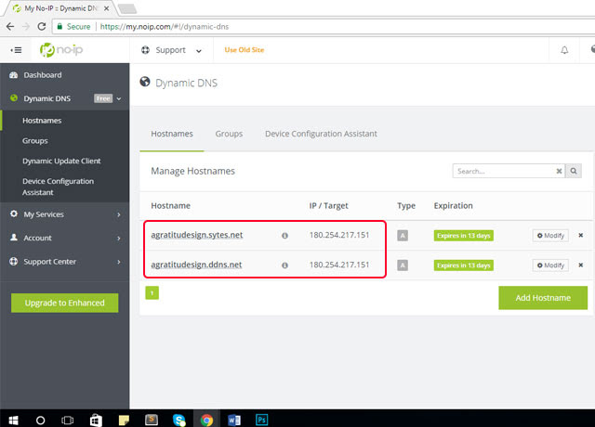Image resolution: width=595 pixels, height=427 pixels.
Task: Switch to Device Configuration Assistant tab
Action: 321,134
